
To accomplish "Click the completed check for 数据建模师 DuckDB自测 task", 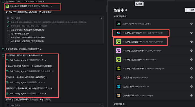I will (x=8, y=26).
